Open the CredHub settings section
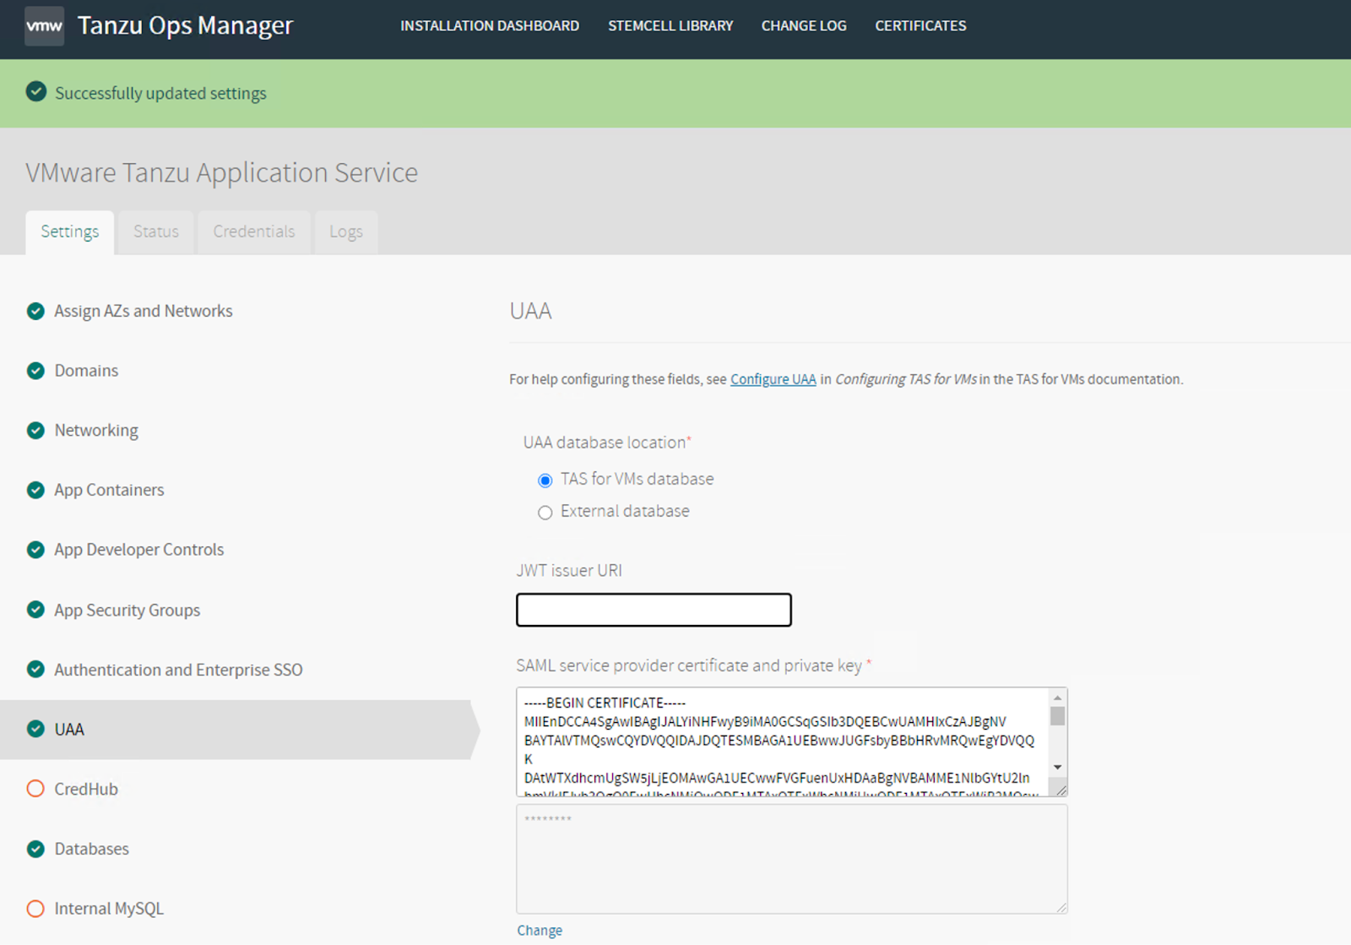This screenshot has width=1351, height=945. point(86,789)
